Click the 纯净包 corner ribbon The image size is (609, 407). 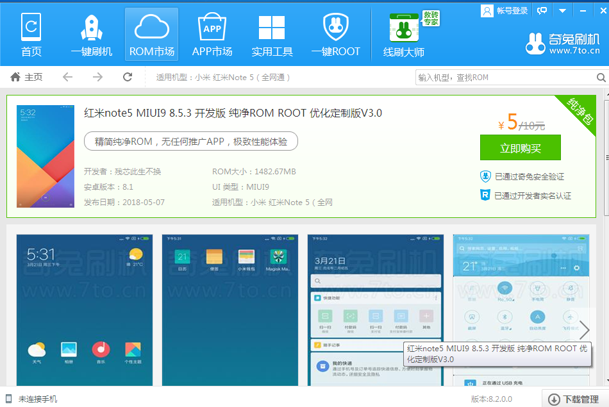click(580, 112)
